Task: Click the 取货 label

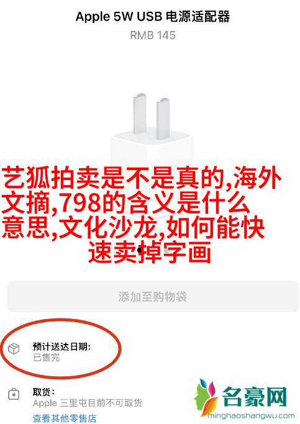Action: coord(44,392)
